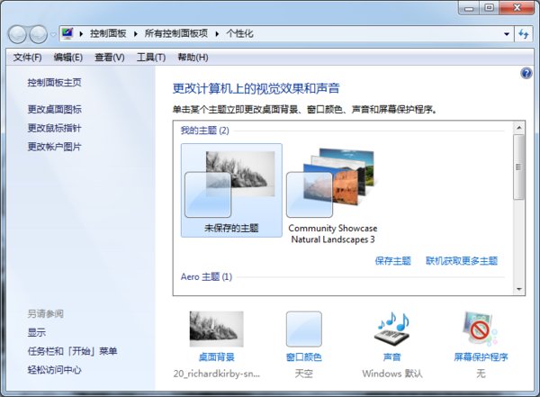Open the 查看(V) menu

click(x=110, y=58)
